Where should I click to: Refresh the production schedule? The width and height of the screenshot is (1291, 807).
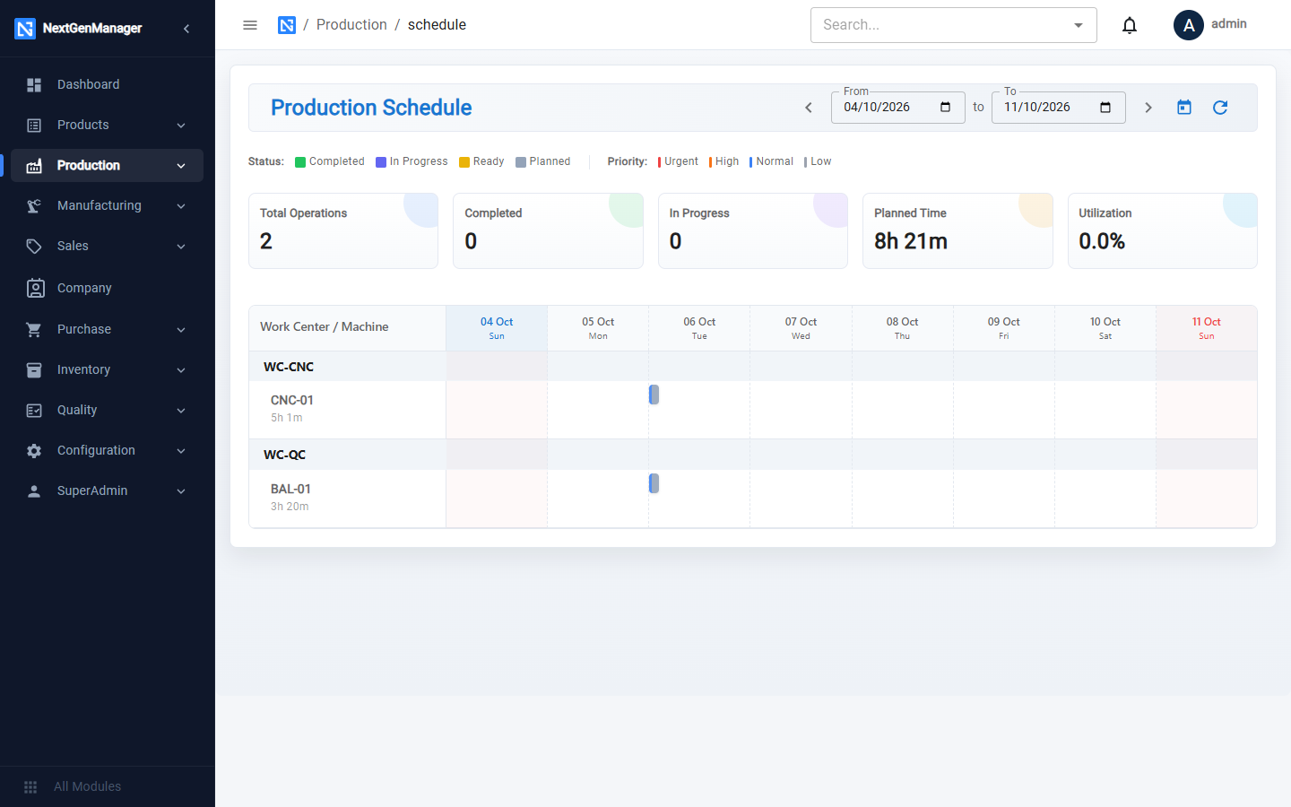1220,108
